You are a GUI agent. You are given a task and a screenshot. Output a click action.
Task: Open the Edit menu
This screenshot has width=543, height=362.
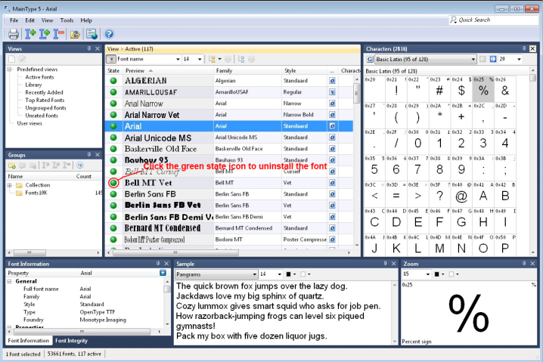pyautogui.click(x=29, y=20)
